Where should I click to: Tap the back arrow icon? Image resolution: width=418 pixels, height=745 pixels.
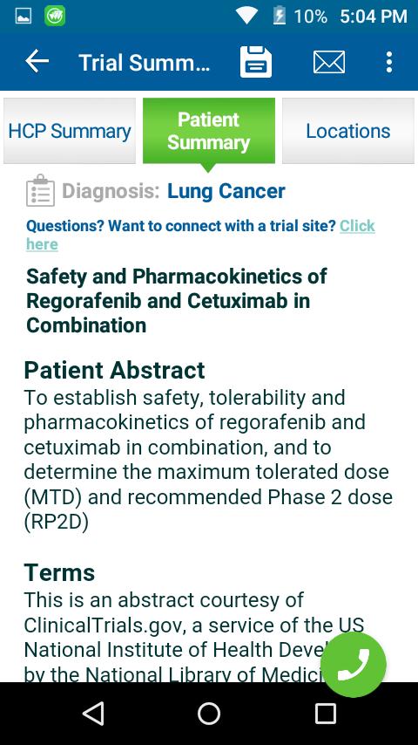[x=37, y=62]
